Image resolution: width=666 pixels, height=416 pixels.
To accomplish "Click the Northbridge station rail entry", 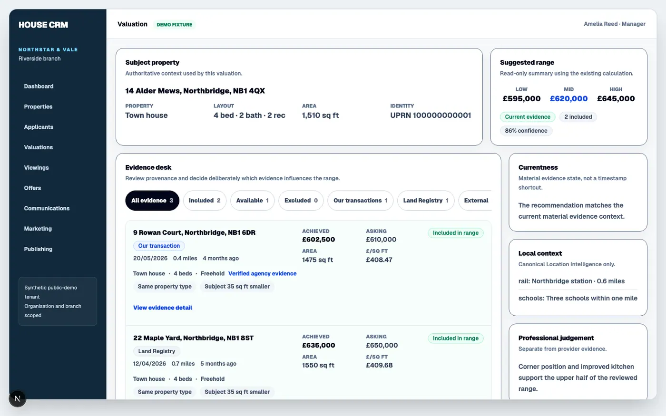I will click(x=572, y=281).
